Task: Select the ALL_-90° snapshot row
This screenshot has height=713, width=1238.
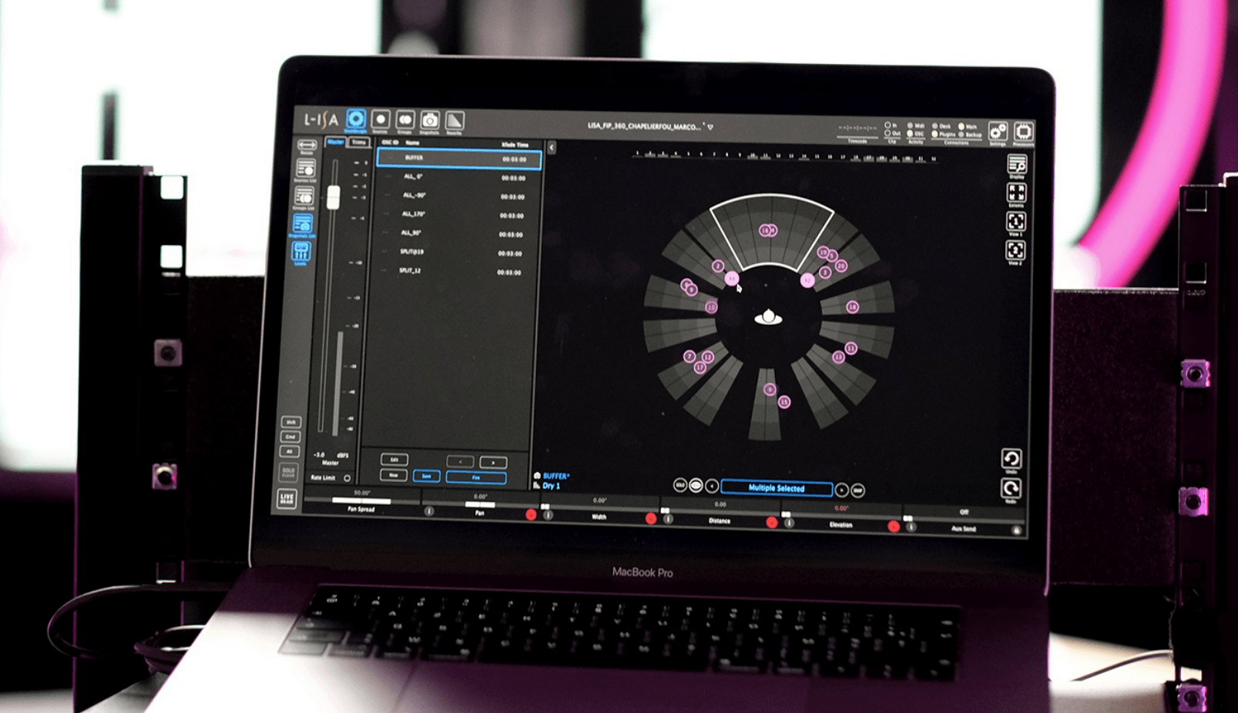Action: coord(457,196)
